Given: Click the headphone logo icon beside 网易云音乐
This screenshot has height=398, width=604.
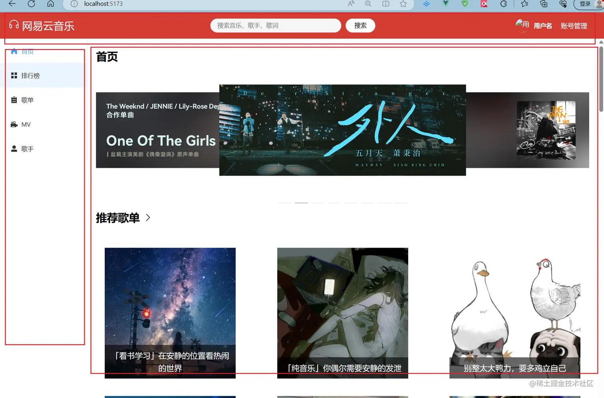Looking at the screenshot, I should pos(14,25).
